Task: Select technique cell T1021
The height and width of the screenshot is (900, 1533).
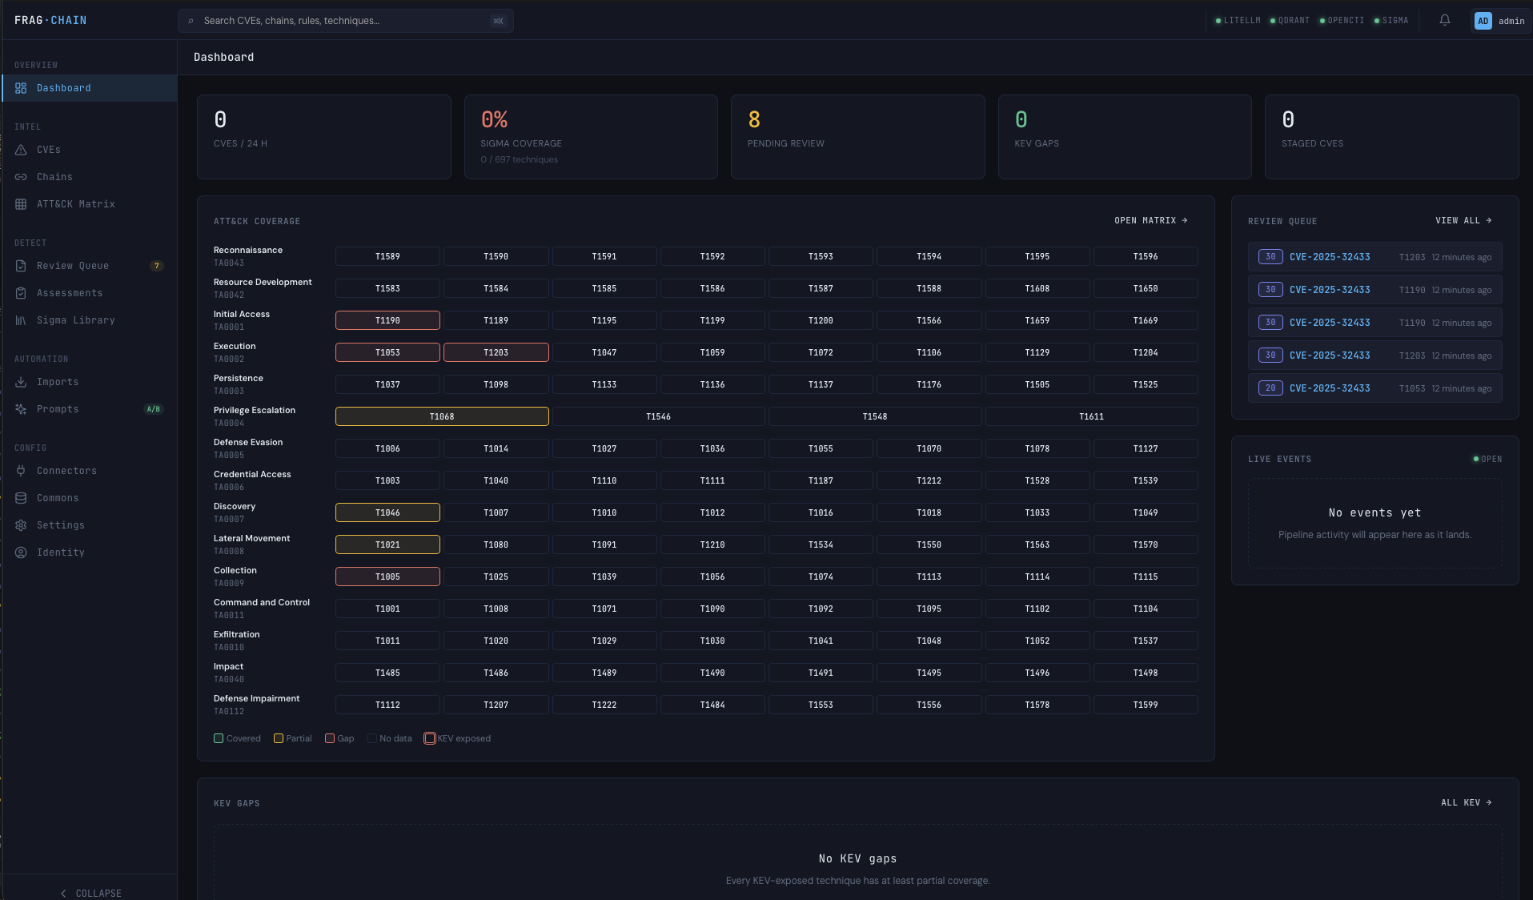Action: [387, 544]
